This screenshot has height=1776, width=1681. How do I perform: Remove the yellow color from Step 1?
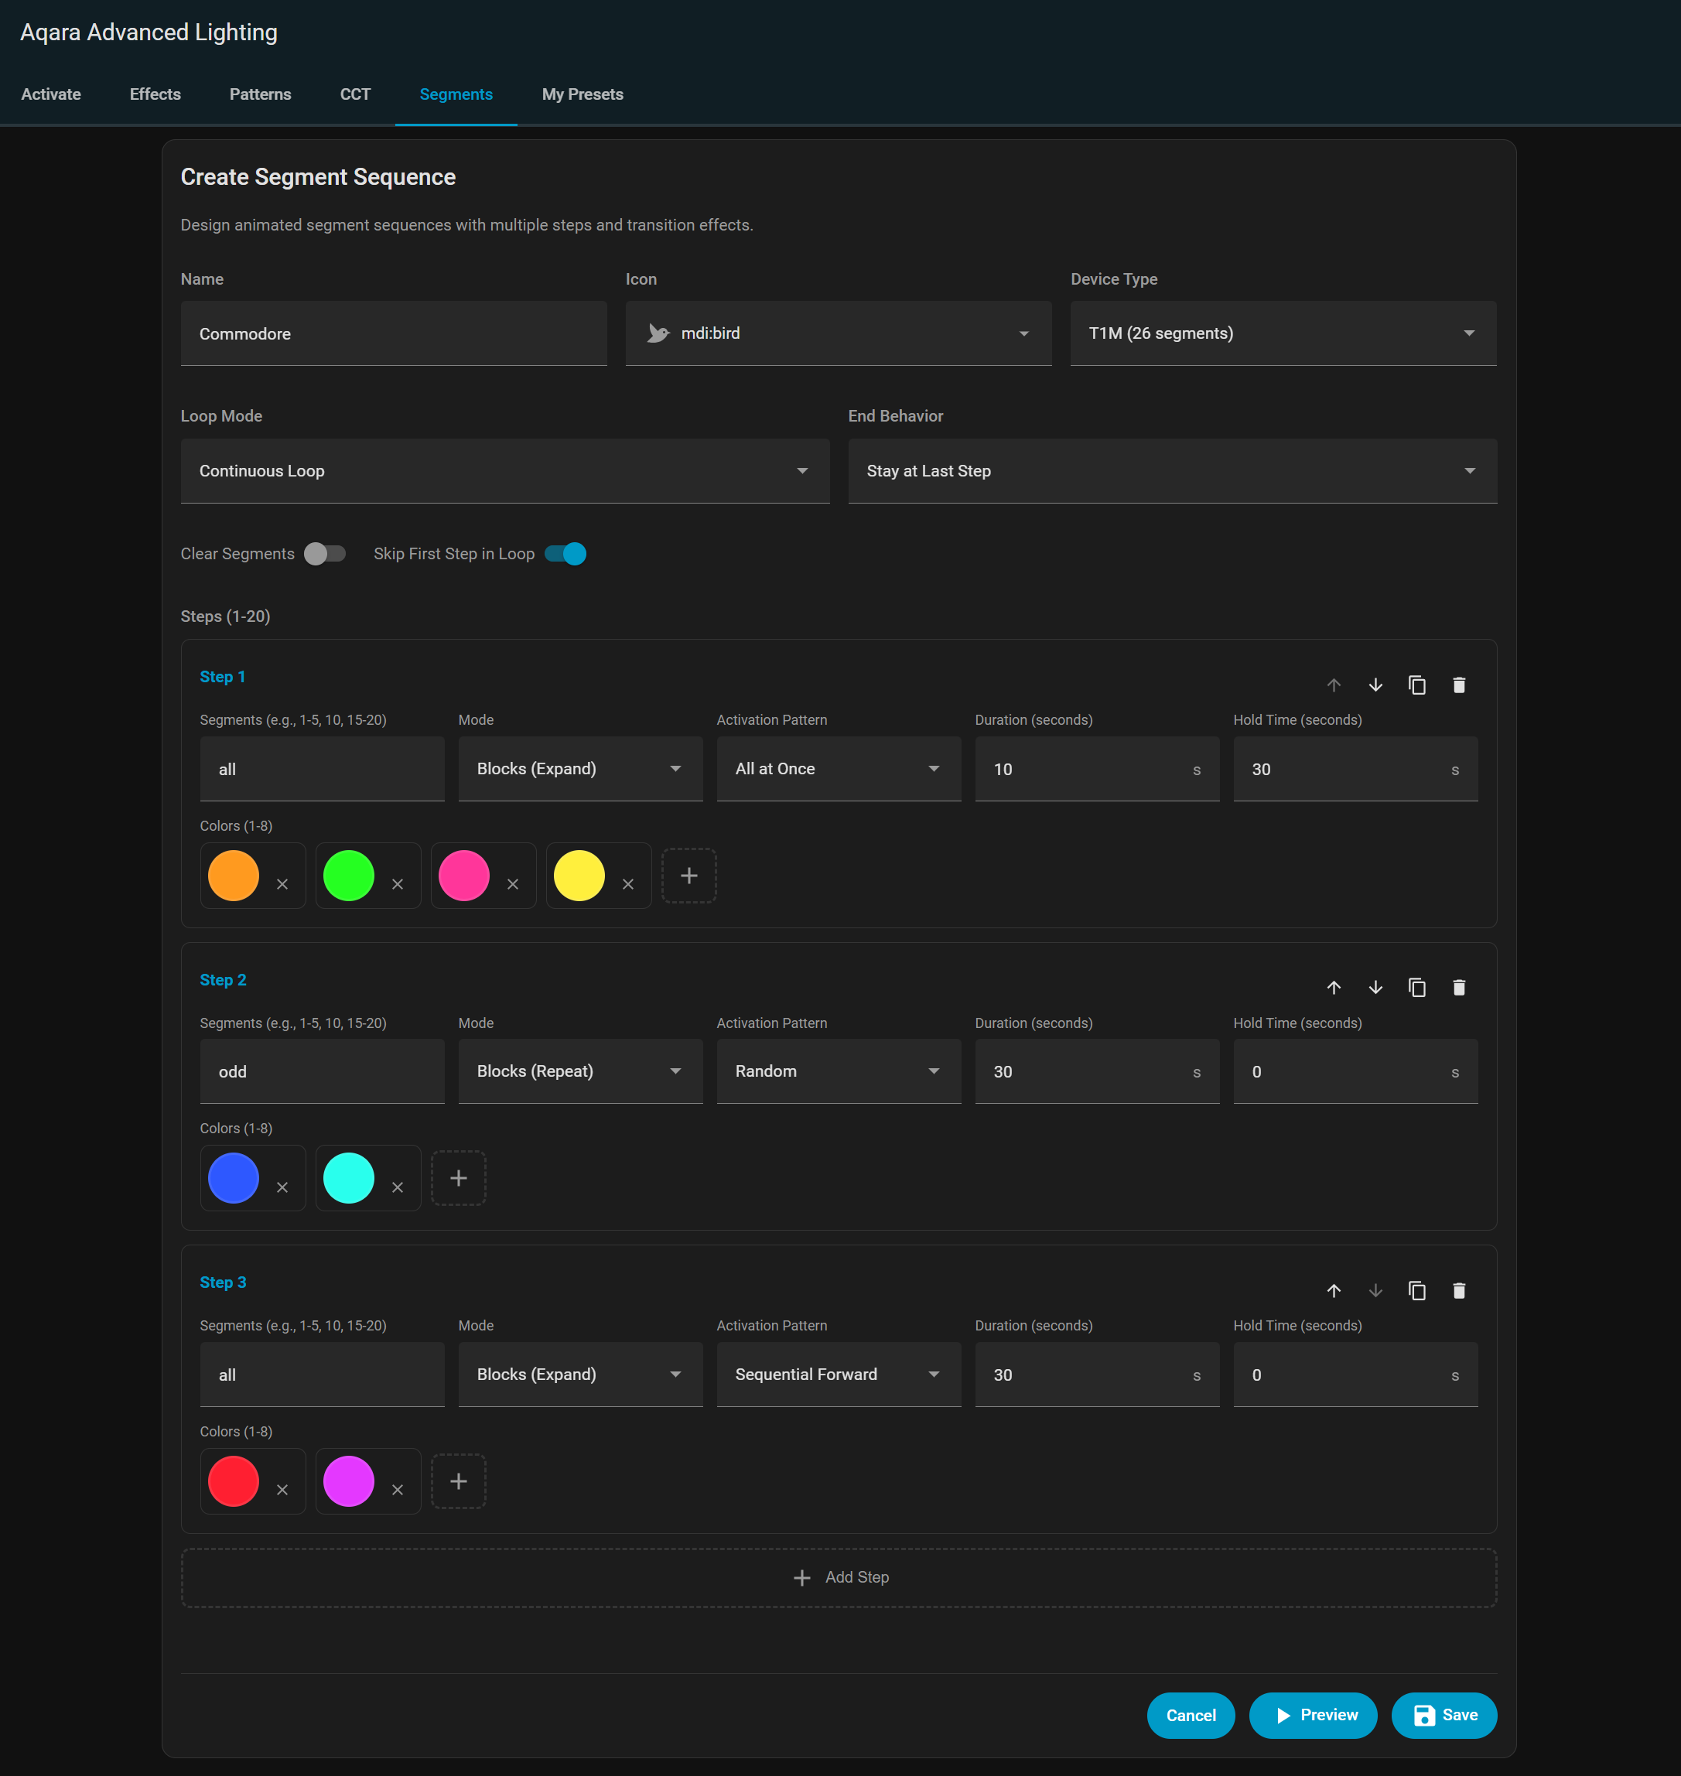[627, 884]
